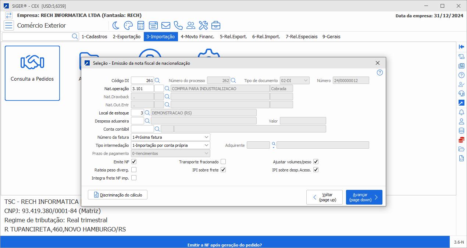
Task: Uncheck the Emite NF checkbox
Action: (x=134, y=162)
